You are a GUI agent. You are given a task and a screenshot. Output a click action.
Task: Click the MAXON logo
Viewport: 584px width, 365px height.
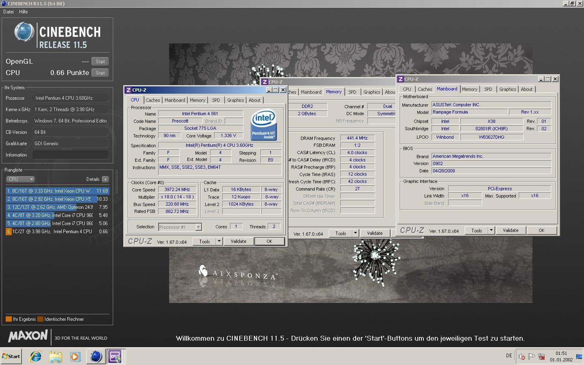click(28, 336)
